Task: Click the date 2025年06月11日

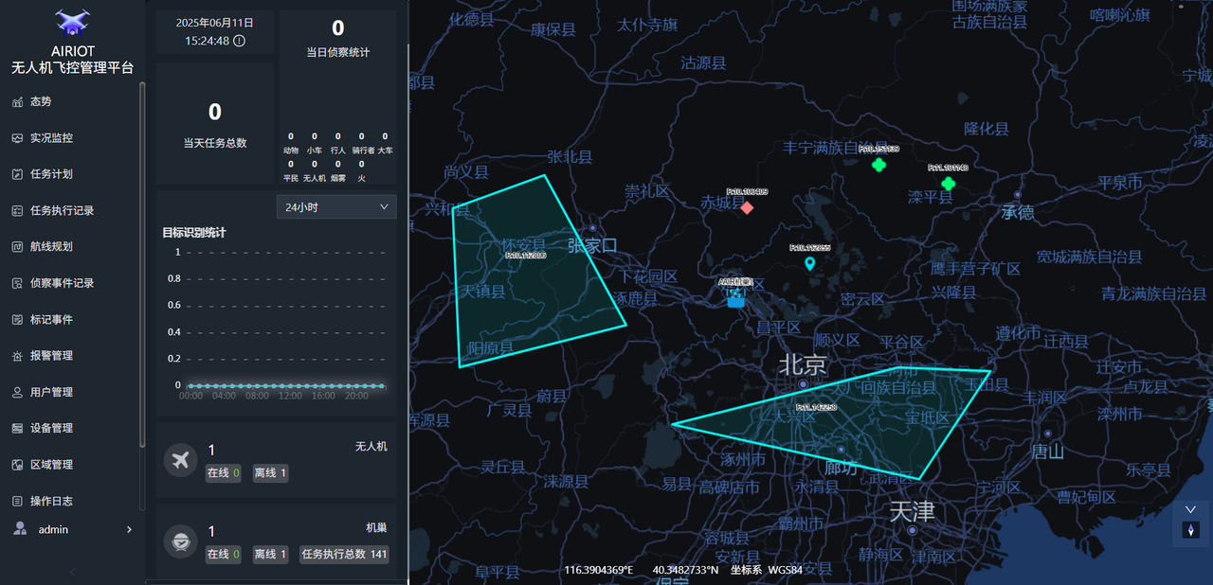Action: pyautogui.click(x=214, y=21)
